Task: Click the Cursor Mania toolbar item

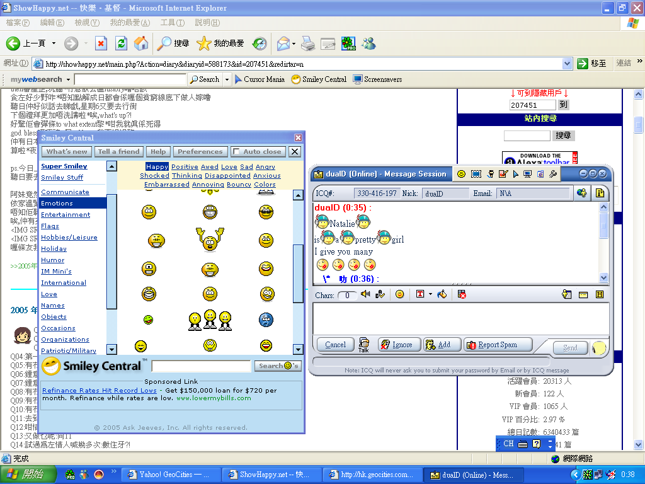Action: [260, 79]
